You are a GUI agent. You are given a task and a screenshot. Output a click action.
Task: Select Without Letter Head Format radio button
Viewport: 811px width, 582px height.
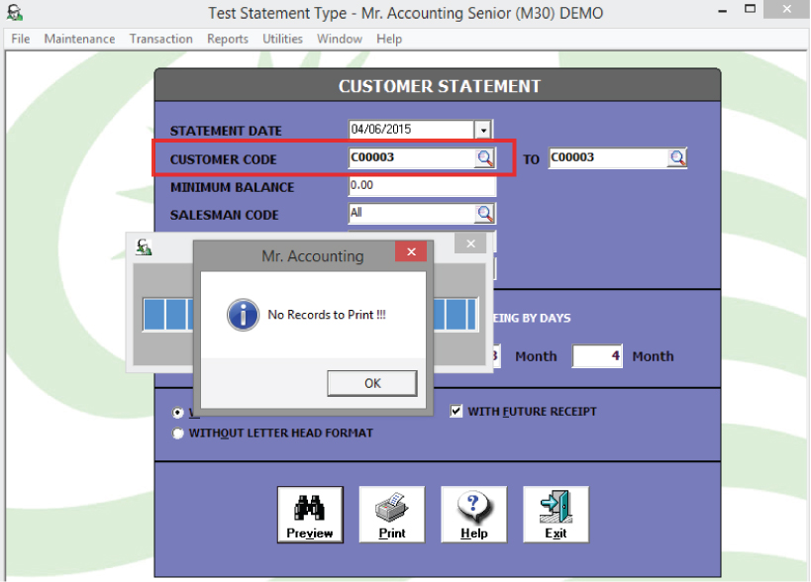178,434
